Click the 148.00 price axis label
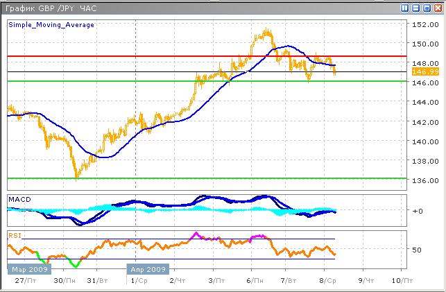 coord(425,63)
